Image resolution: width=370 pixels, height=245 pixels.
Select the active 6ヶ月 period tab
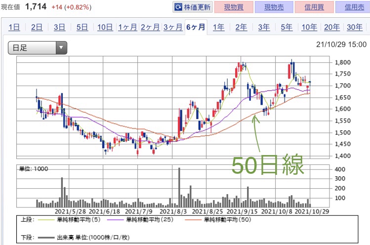[196, 27]
